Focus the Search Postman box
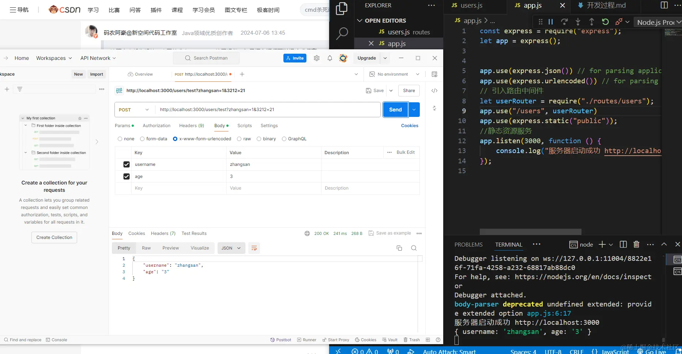The image size is (682, 354). tap(206, 58)
